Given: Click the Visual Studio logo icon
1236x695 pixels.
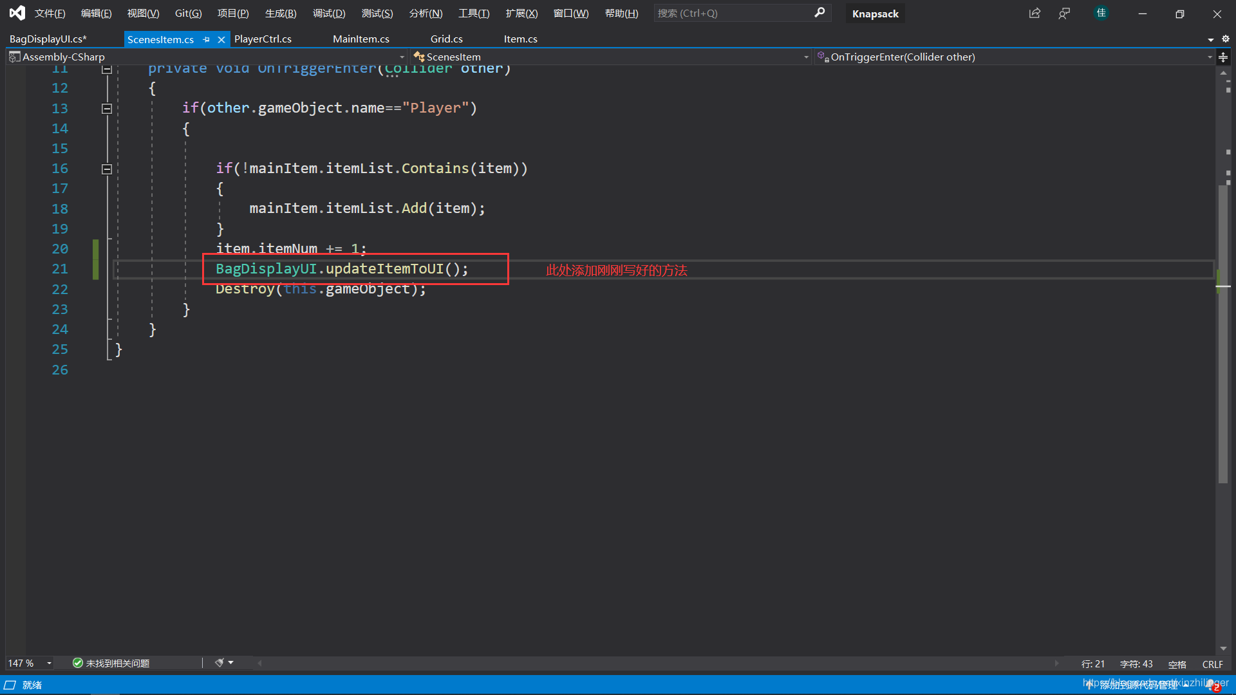Looking at the screenshot, I should (x=17, y=13).
